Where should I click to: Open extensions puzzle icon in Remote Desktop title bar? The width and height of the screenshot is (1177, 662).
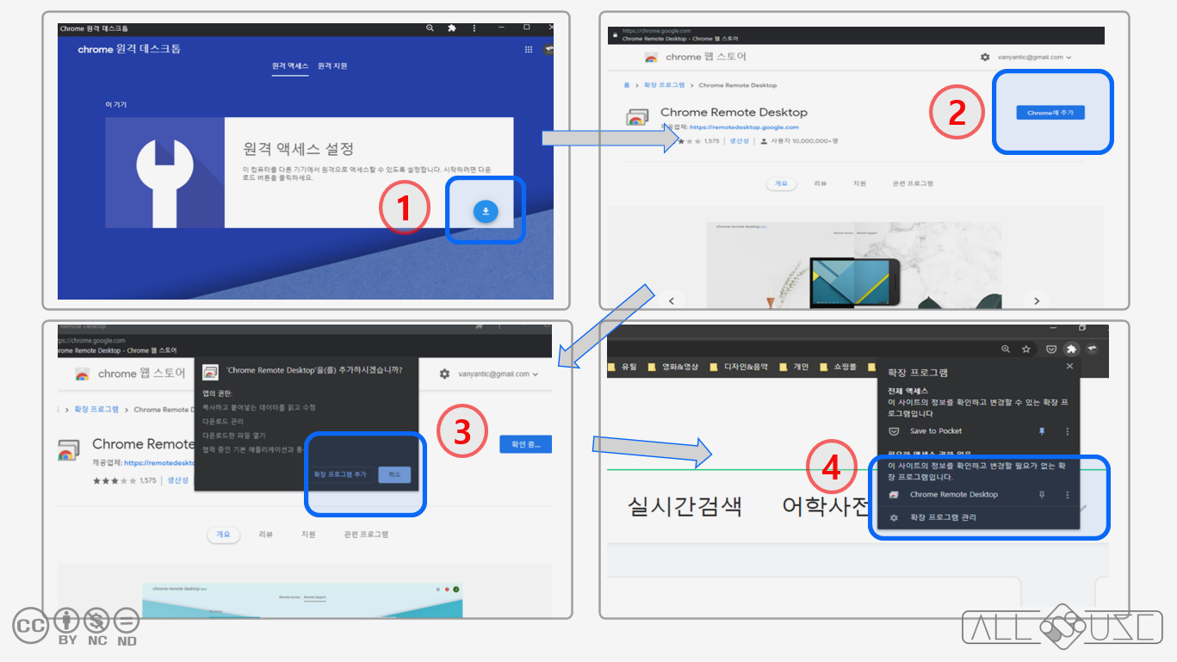451,28
